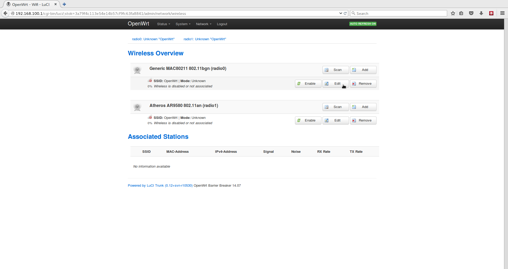508x269 pixels.
Task: Click the browser Back arrow button
Action: tap(5, 13)
